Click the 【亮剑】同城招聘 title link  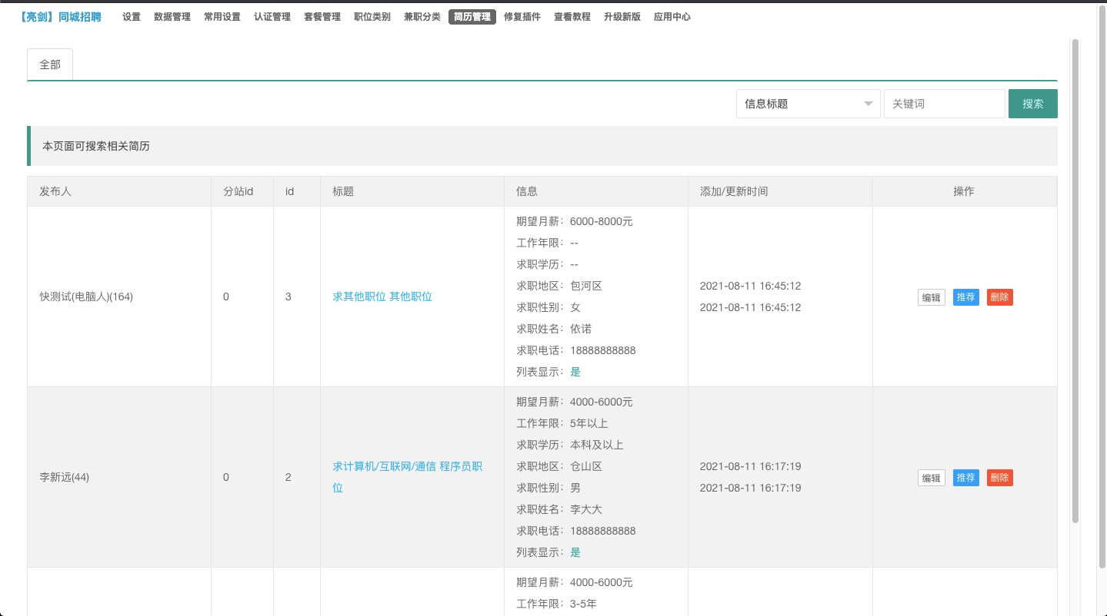(x=59, y=17)
